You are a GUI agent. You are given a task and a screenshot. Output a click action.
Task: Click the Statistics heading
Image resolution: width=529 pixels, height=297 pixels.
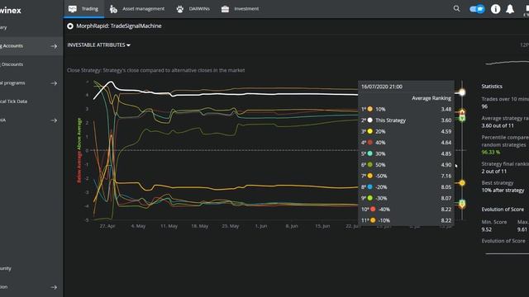(x=492, y=86)
